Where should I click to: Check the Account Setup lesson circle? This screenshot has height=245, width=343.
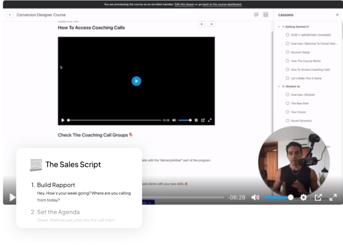tap(287, 52)
